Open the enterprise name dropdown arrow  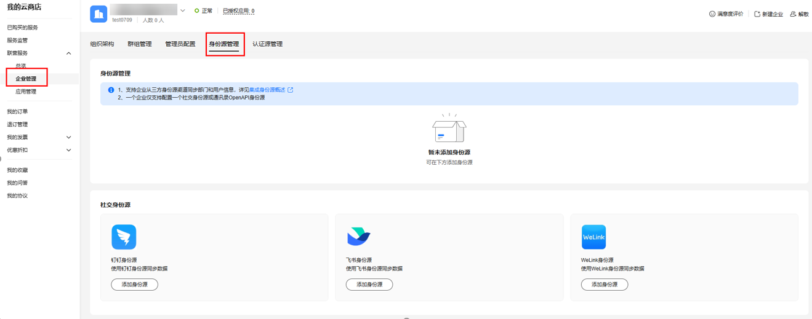coord(183,10)
